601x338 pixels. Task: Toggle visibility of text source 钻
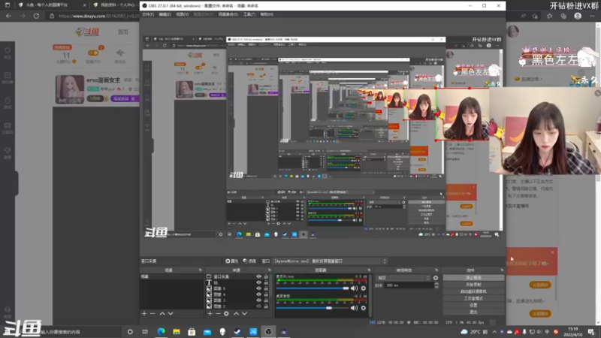[x=258, y=282]
